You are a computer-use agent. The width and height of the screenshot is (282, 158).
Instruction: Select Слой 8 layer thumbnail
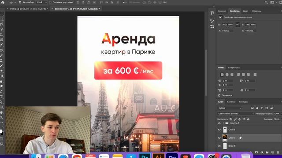[225, 130]
